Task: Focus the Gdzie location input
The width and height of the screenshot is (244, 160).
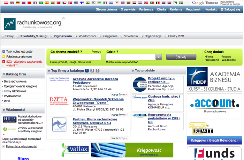Action: click(x=131, y=57)
